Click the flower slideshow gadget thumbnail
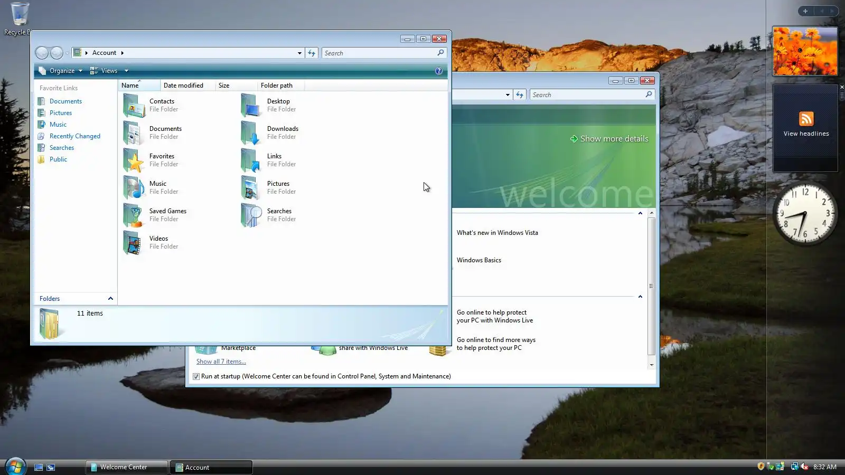 805,51
